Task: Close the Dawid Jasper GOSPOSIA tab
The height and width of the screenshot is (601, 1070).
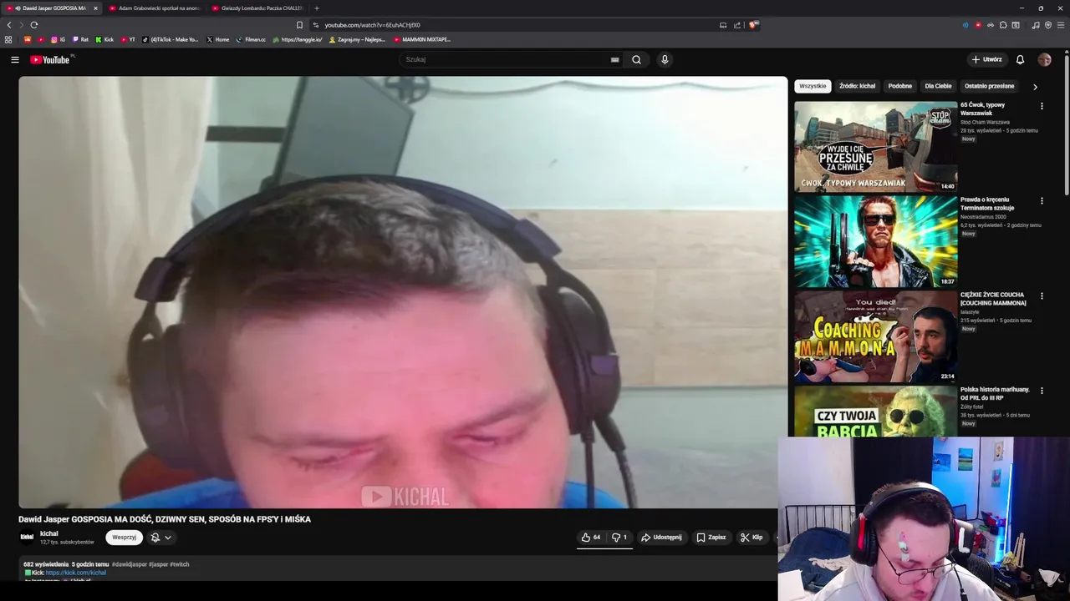Action: [95, 8]
